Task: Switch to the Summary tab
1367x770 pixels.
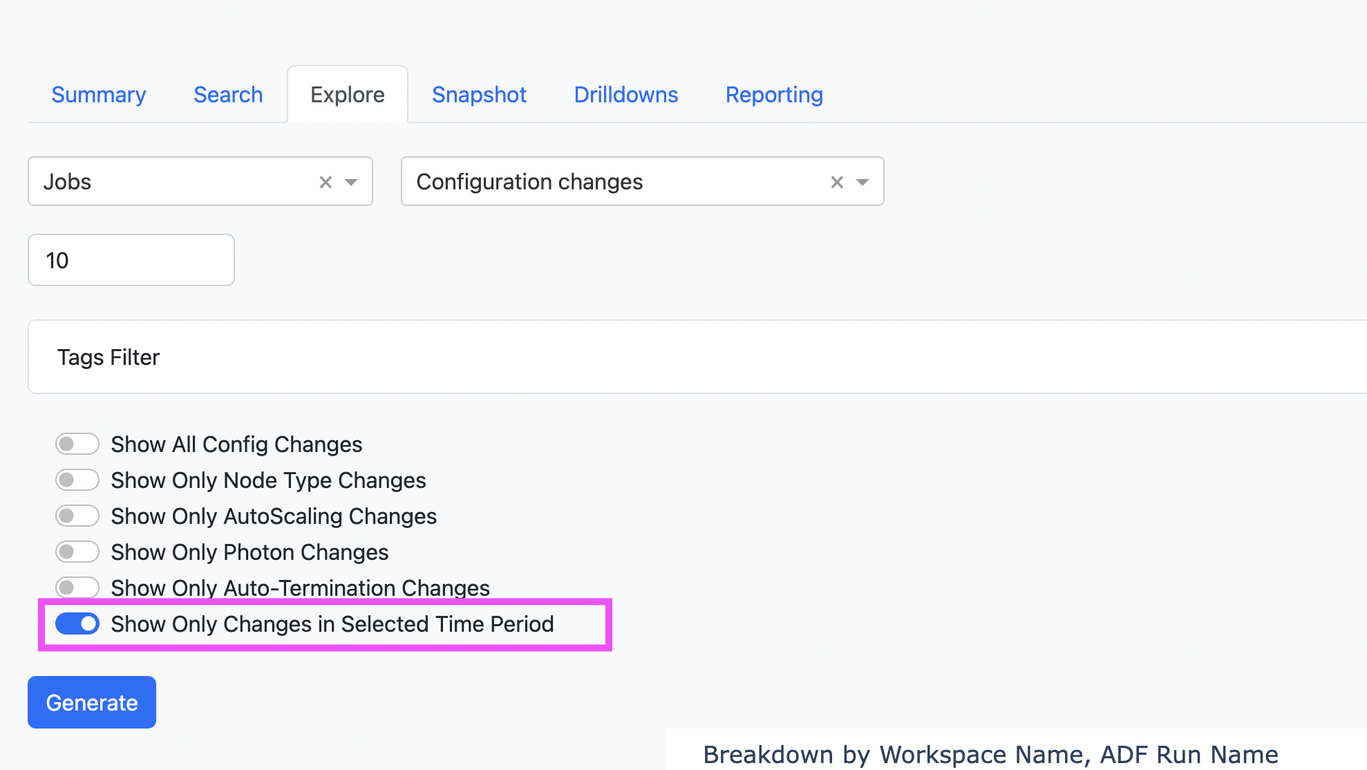Action: pos(99,95)
